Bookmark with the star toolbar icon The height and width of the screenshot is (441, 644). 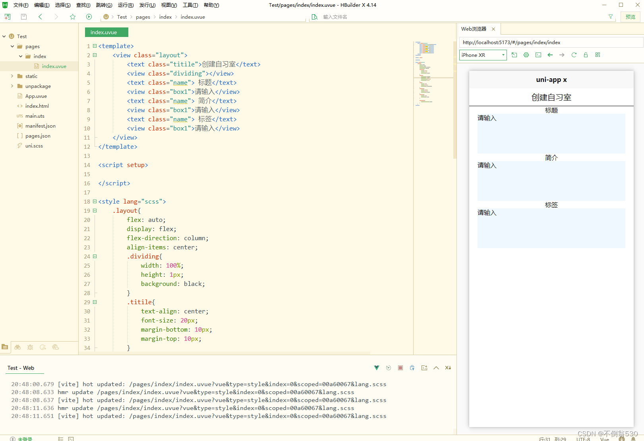(73, 17)
